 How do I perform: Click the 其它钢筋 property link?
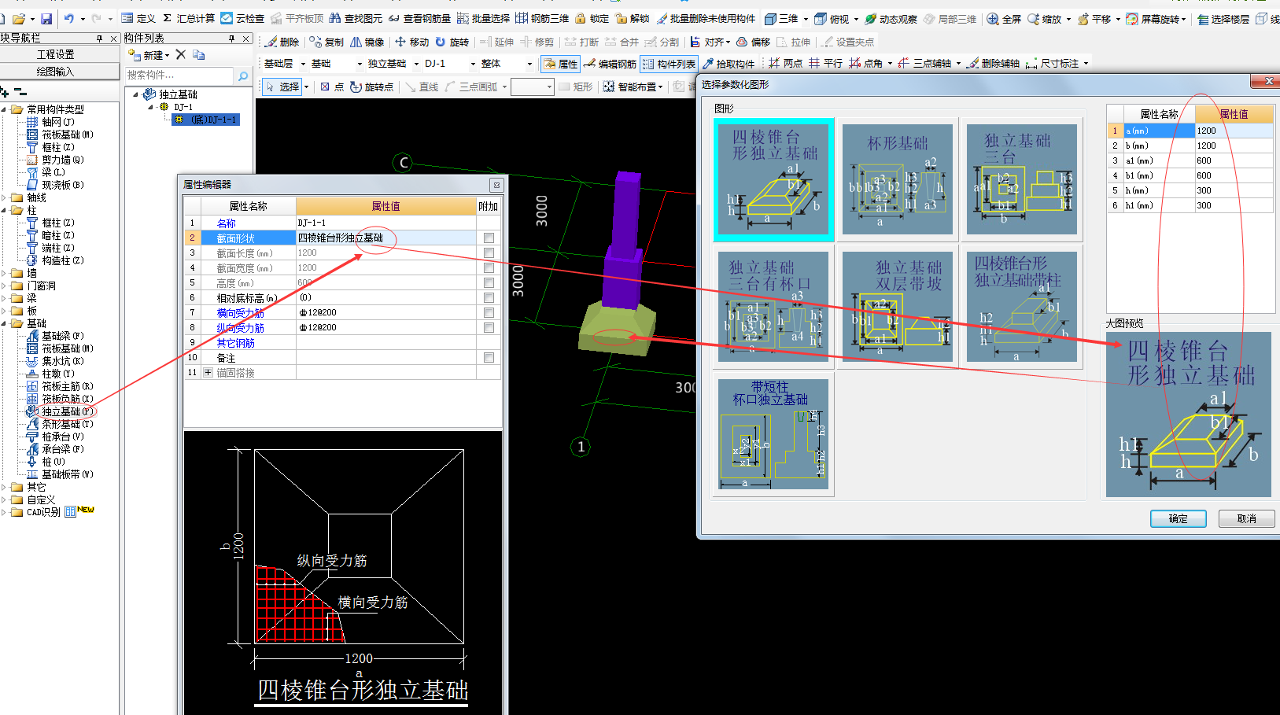click(235, 343)
